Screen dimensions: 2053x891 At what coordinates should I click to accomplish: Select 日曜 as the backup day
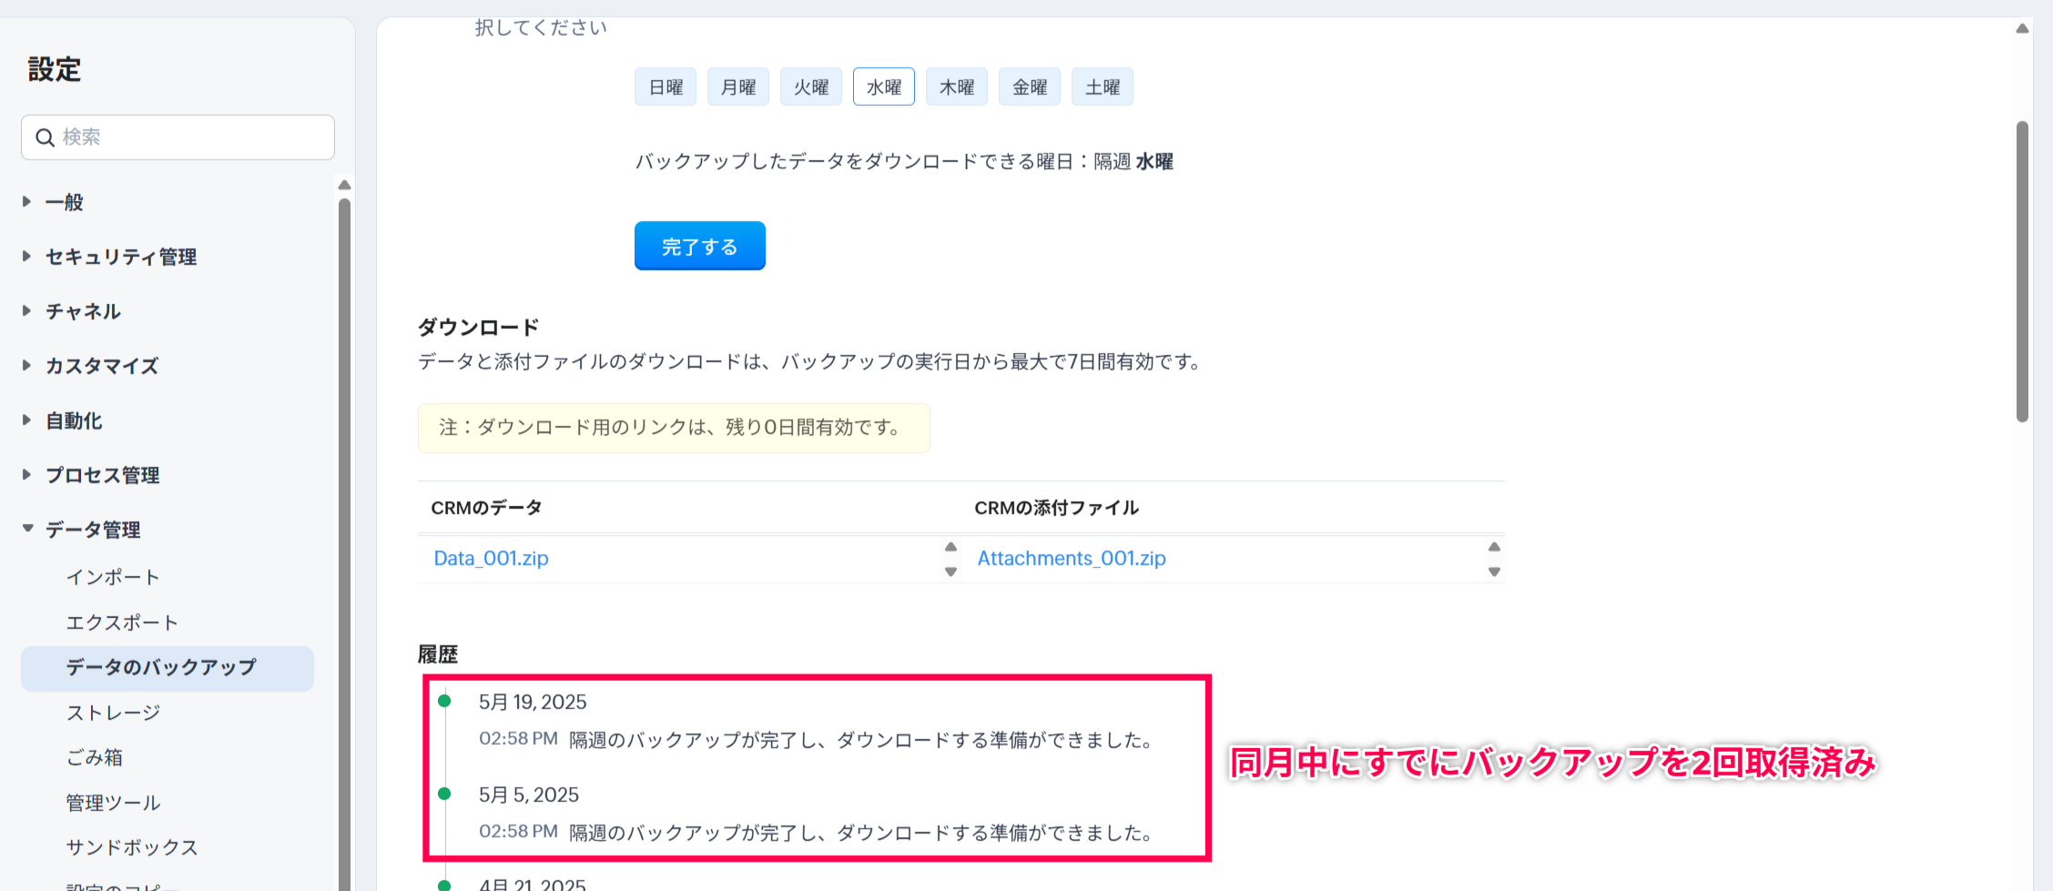(666, 87)
